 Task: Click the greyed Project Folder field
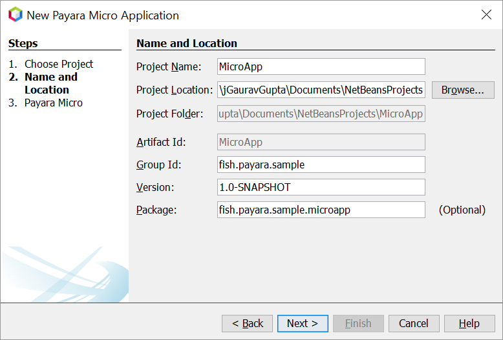pyautogui.click(x=321, y=114)
